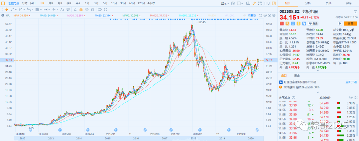359x141 pixels.
Task: Open the 资讯 news tab
Action: point(328,3)
